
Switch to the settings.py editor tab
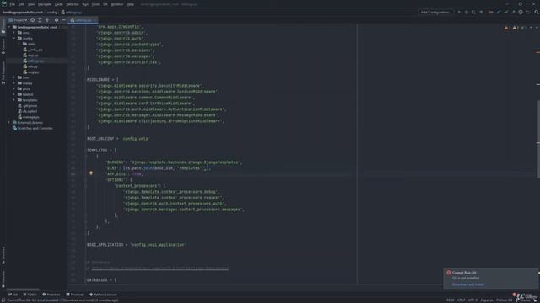[x=83, y=20]
